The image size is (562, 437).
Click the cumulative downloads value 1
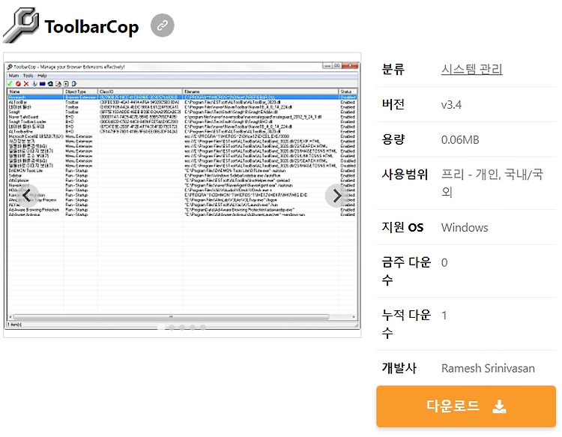pos(444,316)
